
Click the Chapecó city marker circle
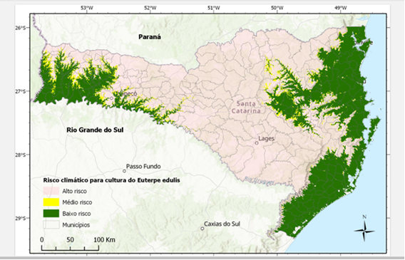pos(111,98)
